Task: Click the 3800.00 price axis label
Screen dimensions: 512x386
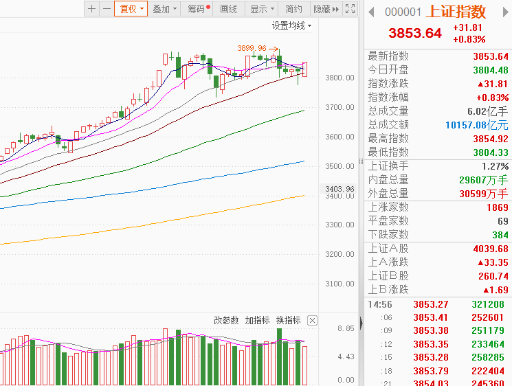Action: 340,78
